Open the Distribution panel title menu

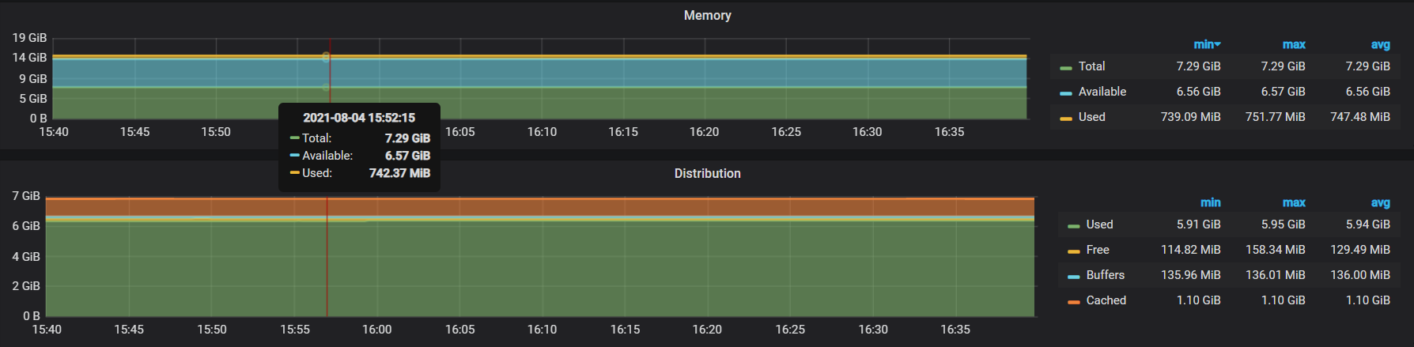pos(707,174)
